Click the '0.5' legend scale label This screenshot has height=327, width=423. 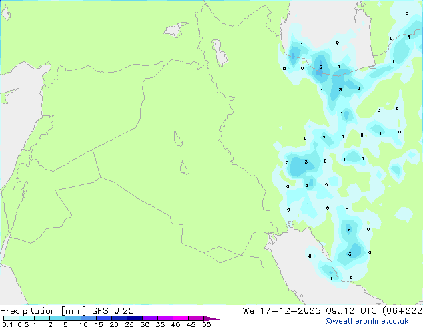coord(23,324)
